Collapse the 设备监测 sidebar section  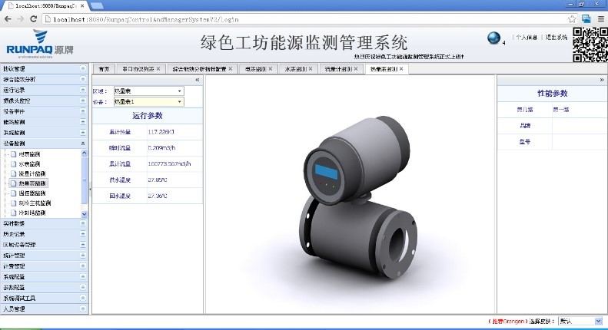click(83, 144)
